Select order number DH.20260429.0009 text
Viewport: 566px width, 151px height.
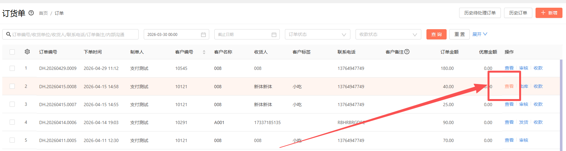(x=58, y=68)
